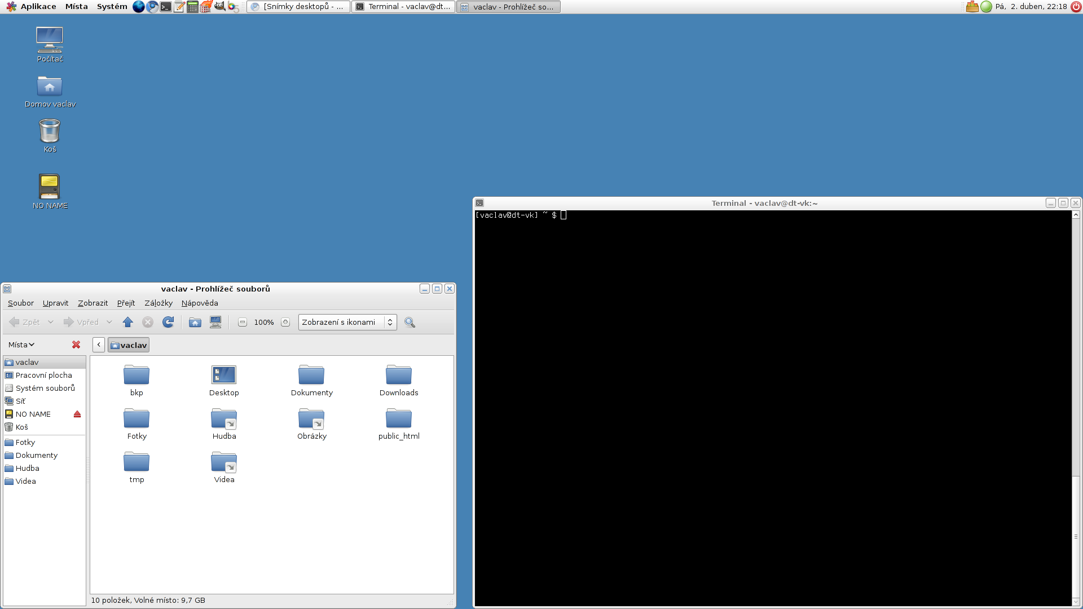The image size is (1083, 609).
Task: Click the Computer toolbar icon in file browser
Action: point(215,322)
